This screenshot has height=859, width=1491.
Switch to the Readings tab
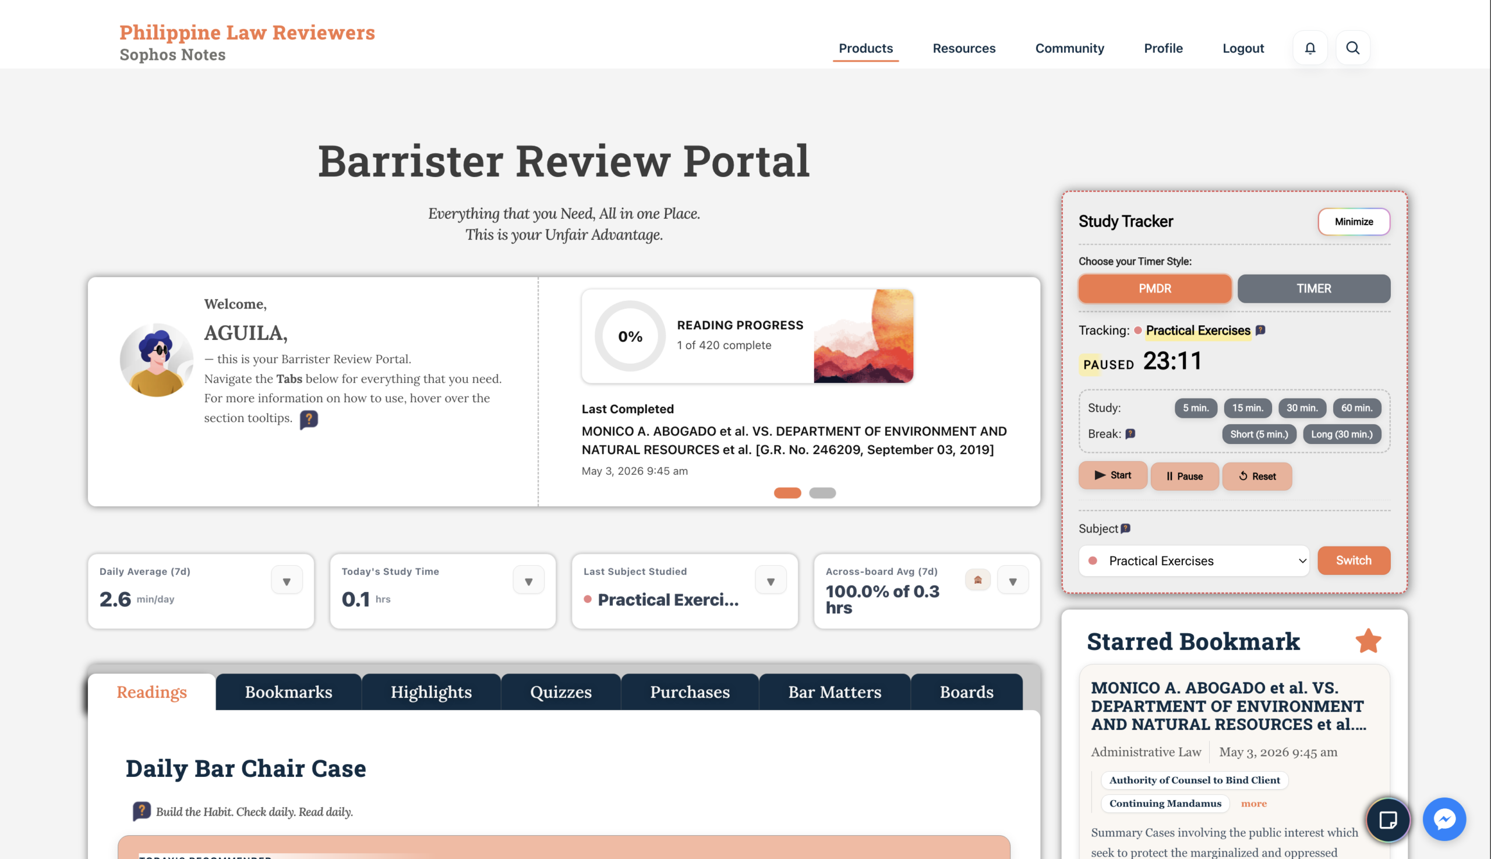pos(151,691)
